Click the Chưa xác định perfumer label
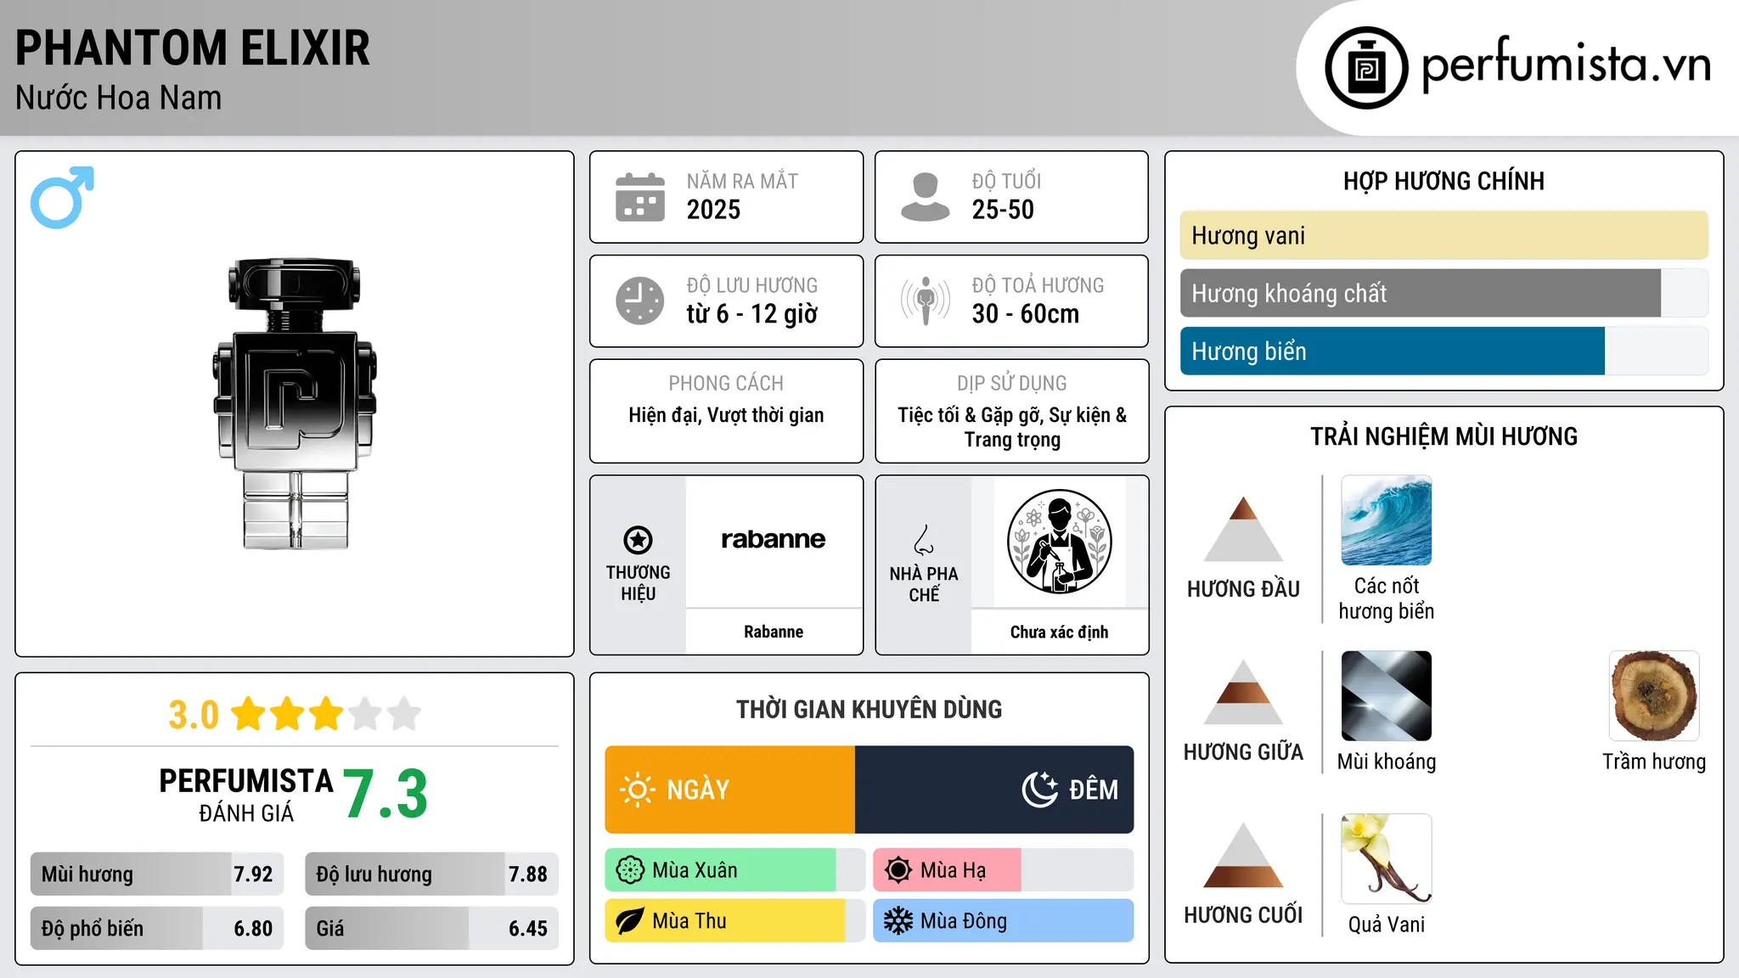The height and width of the screenshot is (978, 1739). point(1059,632)
